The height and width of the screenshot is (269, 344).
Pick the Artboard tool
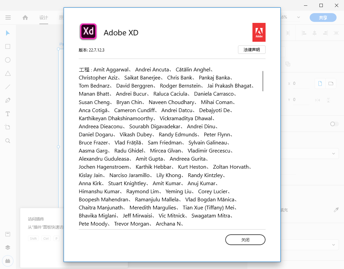coord(7,127)
